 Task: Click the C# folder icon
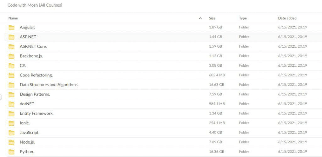12,66
